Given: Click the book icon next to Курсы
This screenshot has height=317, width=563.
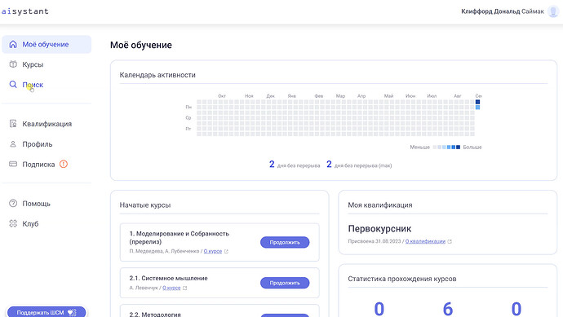Looking at the screenshot, I should [13, 64].
